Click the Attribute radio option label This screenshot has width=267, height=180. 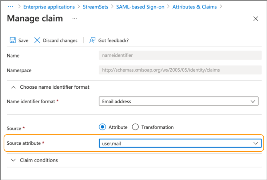[118, 127]
